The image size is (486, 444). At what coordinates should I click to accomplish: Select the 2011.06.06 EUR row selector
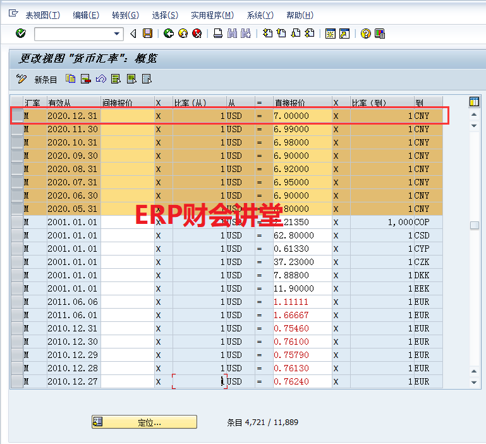click(x=17, y=302)
